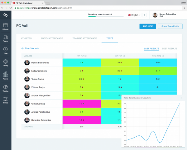This screenshot has width=187, height=150.
Task: Open a new browser tab
Action: tap(48, 3)
